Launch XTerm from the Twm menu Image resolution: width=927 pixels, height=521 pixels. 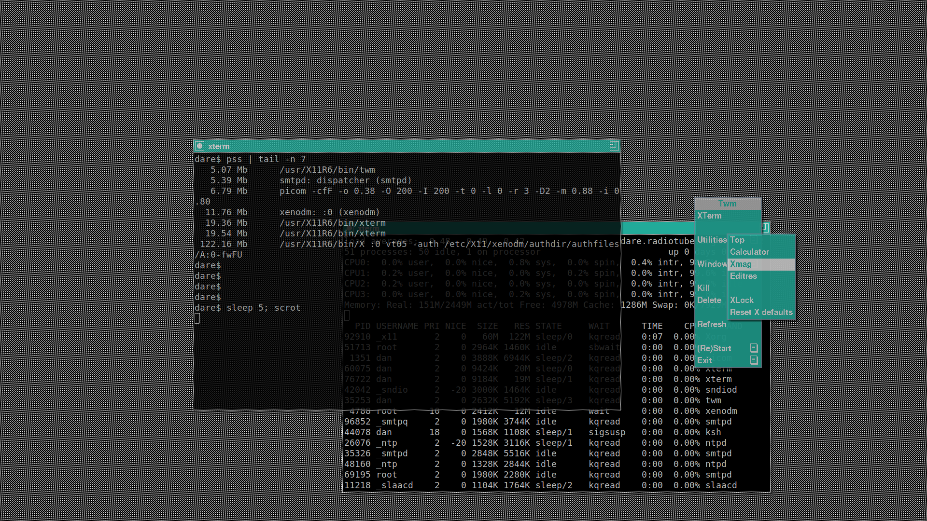click(x=709, y=216)
